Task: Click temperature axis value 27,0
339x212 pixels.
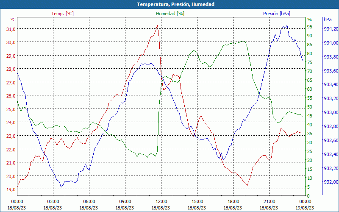Action: [11, 83]
